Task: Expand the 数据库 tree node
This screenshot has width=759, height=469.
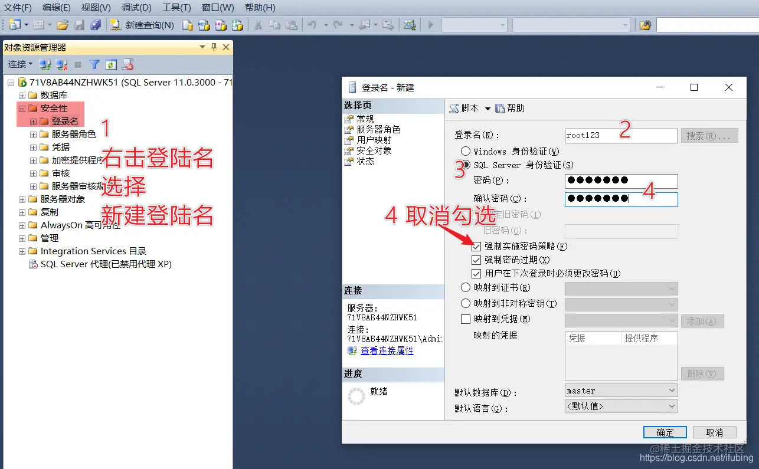Action: (21, 94)
